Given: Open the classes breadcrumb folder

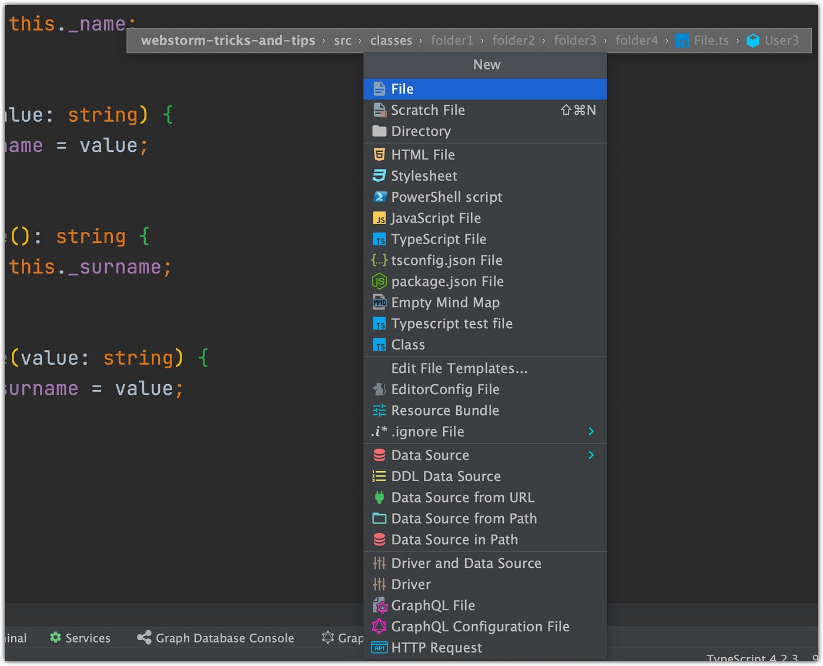Looking at the screenshot, I should tap(391, 40).
